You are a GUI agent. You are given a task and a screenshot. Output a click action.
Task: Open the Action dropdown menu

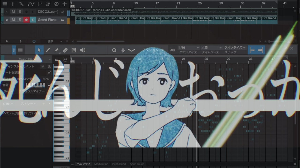[x=153, y=50]
